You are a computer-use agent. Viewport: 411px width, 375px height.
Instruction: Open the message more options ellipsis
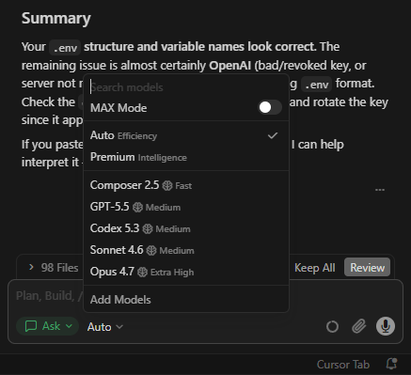380,190
